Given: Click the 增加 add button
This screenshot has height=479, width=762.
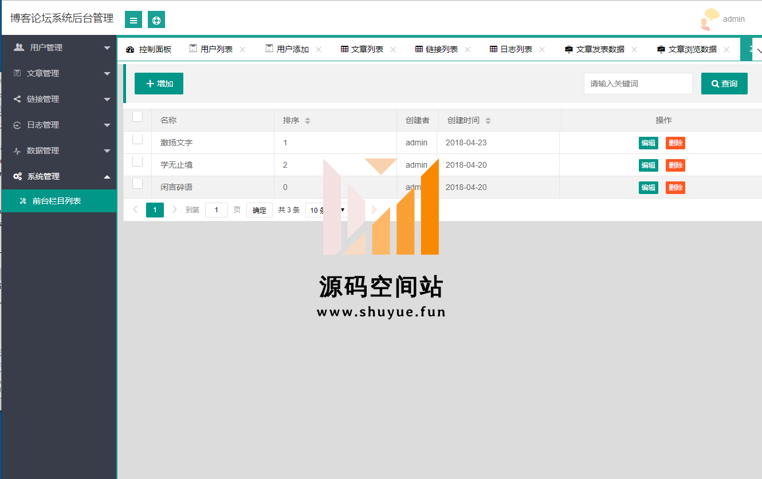Looking at the screenshot, I should 159,84.
